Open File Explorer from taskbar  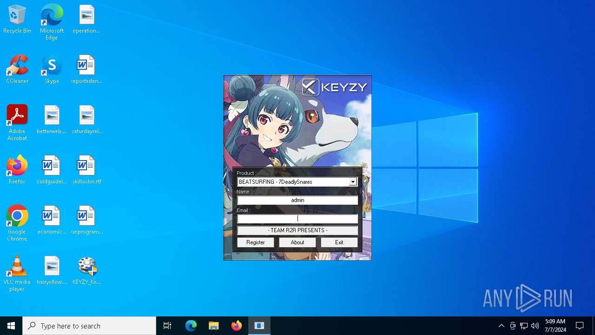[214, 326]
